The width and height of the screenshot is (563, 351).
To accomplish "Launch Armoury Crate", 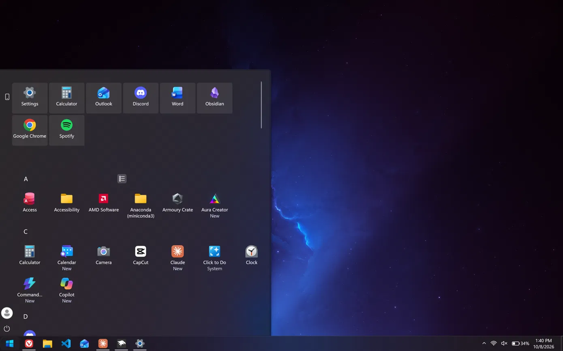I will [x=178, y=203].
